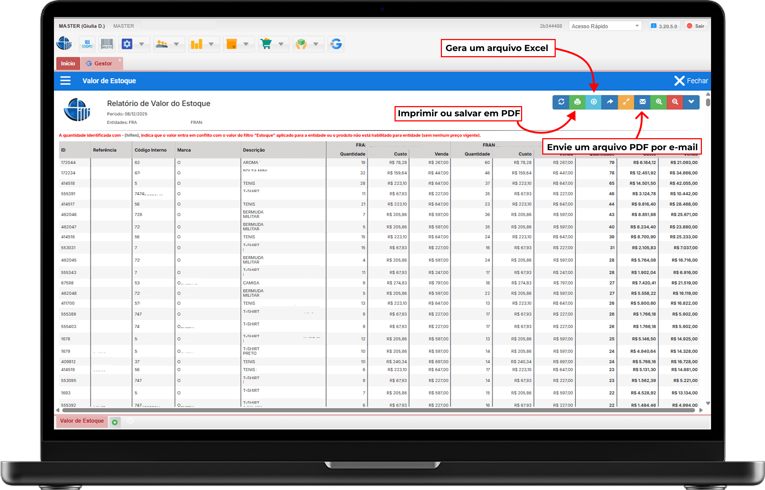765x490 pixels.
Task: Expand the shopping cart dropdown arrow
Action: click(x=281, y=44)
